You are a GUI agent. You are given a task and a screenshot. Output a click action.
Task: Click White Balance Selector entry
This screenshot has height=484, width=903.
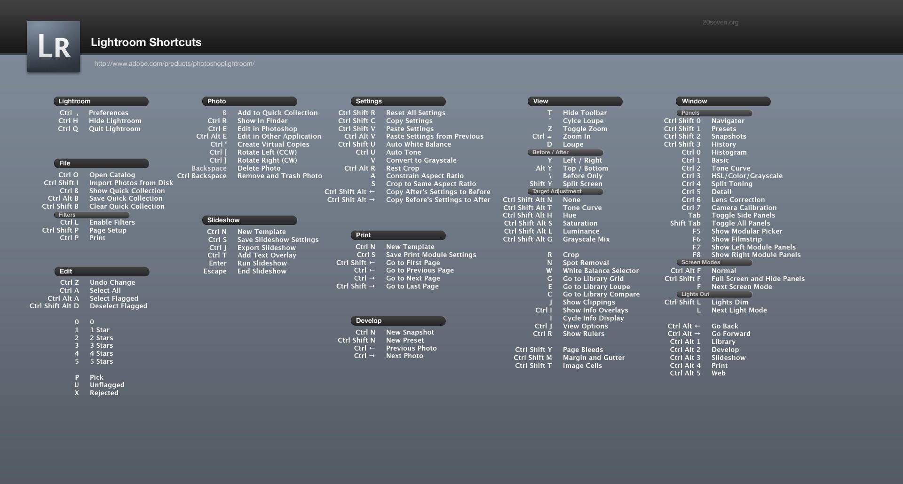601,271
